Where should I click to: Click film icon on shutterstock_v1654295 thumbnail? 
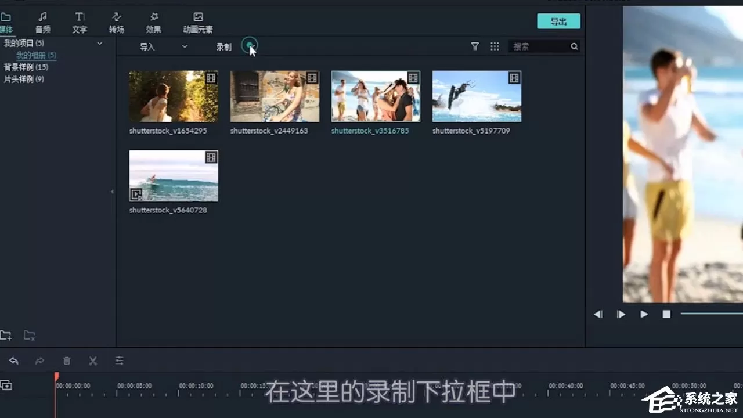211,78
